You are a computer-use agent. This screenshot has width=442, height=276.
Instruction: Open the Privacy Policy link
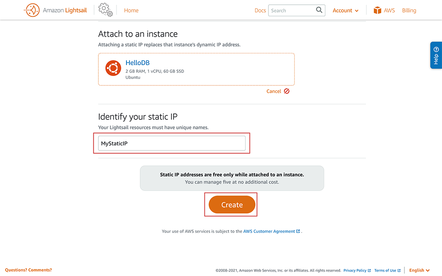(x=355, y=270)
